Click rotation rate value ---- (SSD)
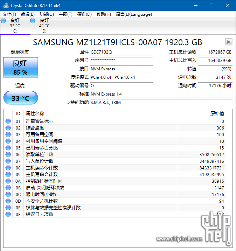Image resolution: width=236 pixels, height=251 pixels. coord(215,69)
